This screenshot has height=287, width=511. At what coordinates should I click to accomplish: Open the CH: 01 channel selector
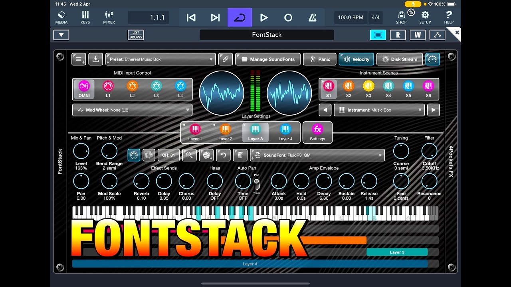point(168,155)
